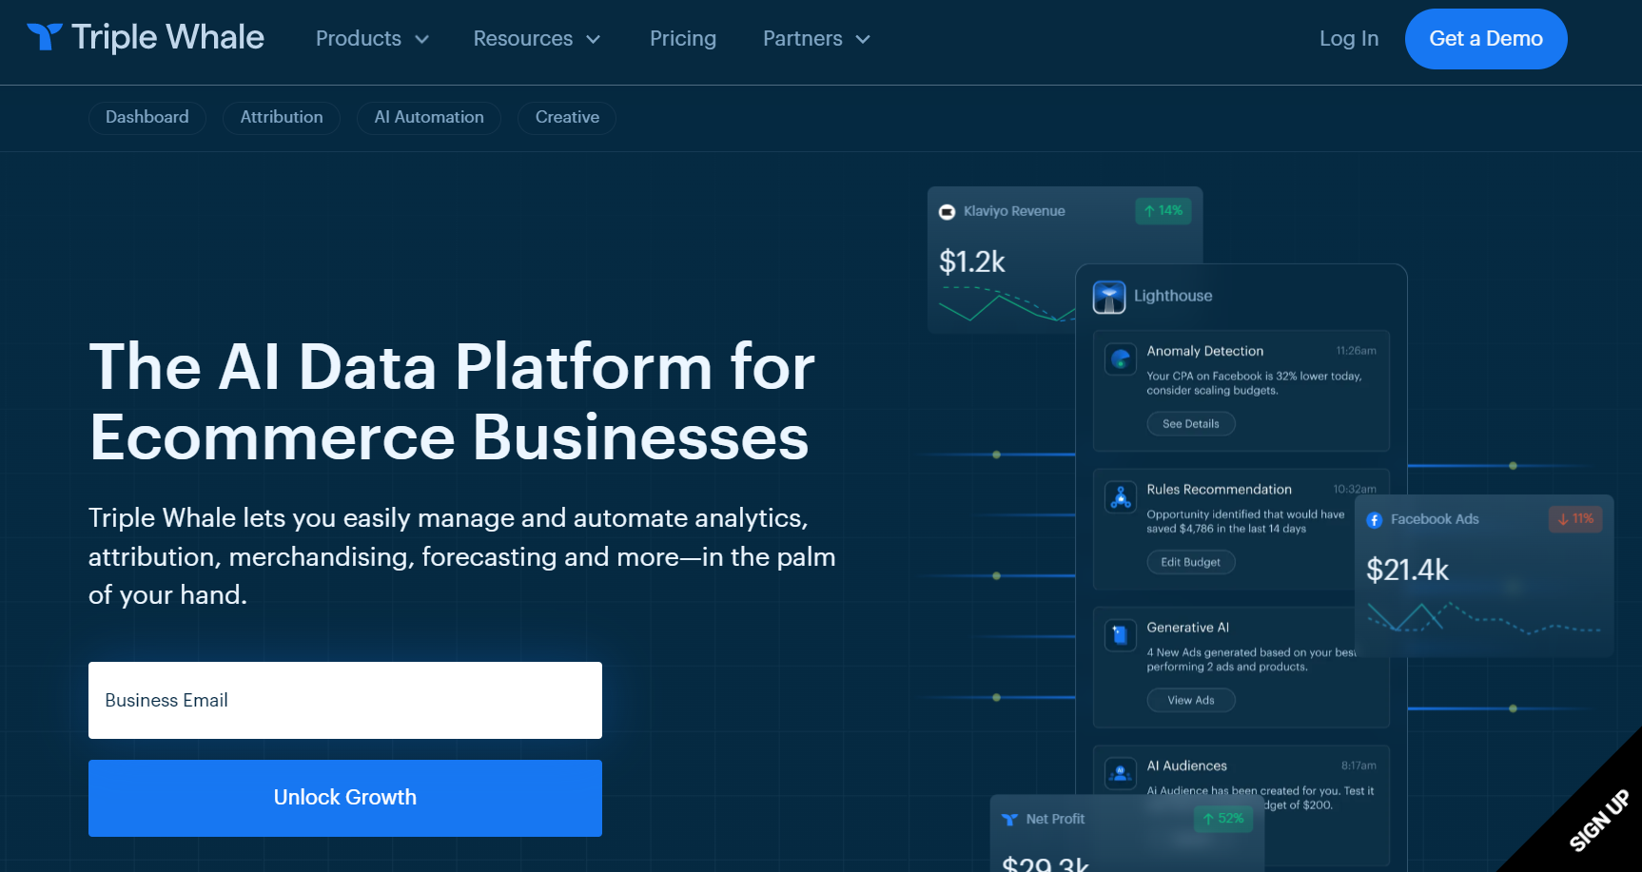The image size is (1642, 872).
Task: Click the Log In link
Action: pyautogui.click(x=1349, y=39)
